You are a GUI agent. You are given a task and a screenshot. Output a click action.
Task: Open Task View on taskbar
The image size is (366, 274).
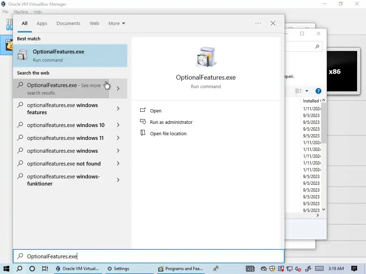45,269
